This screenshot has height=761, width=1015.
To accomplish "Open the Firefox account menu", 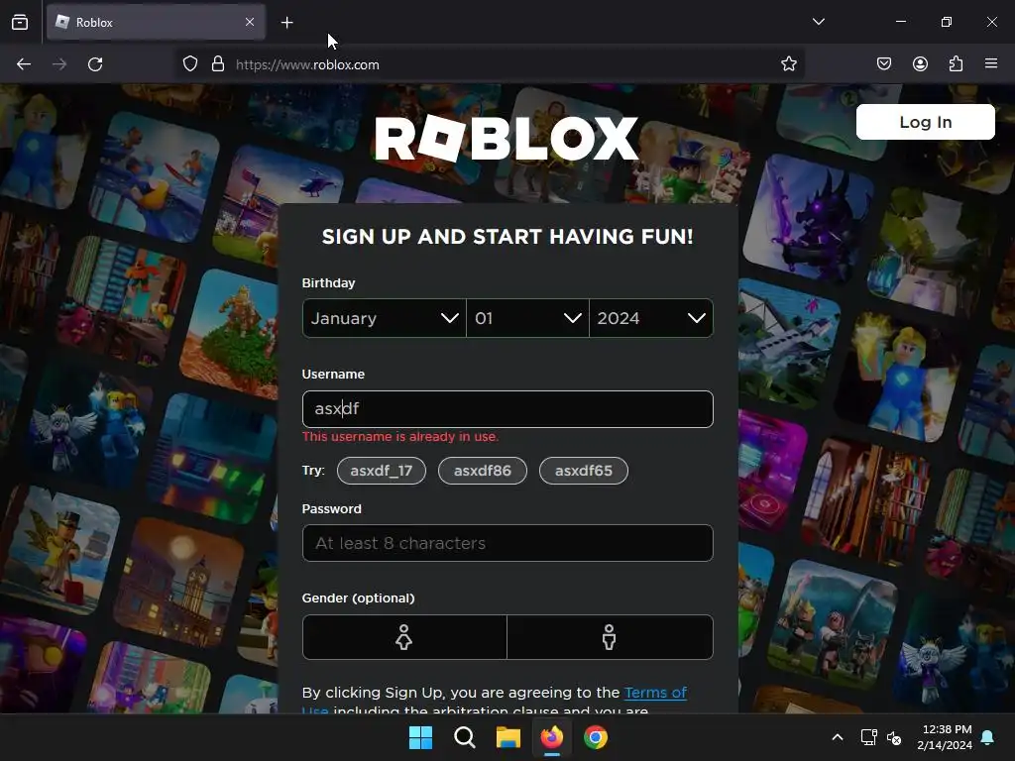I will (920, 63).
